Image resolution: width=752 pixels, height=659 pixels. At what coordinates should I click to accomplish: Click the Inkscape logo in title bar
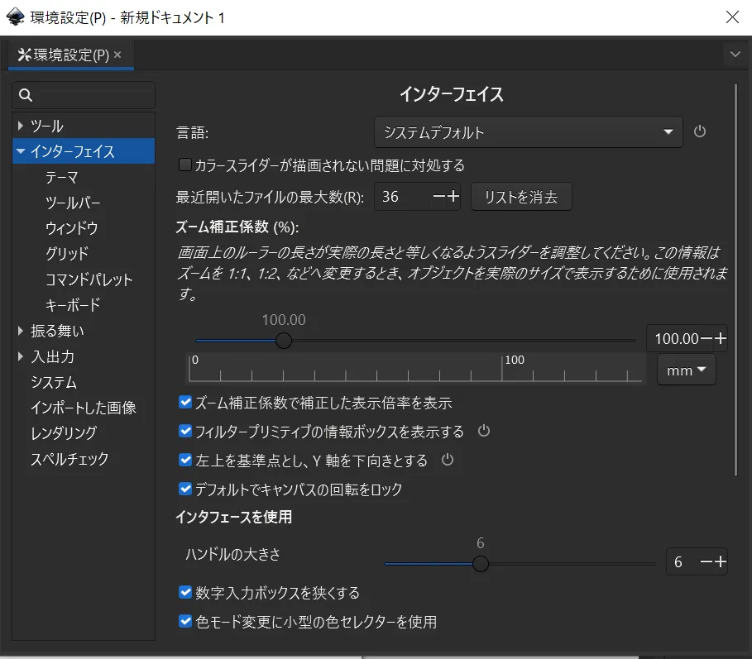point(16,17)
